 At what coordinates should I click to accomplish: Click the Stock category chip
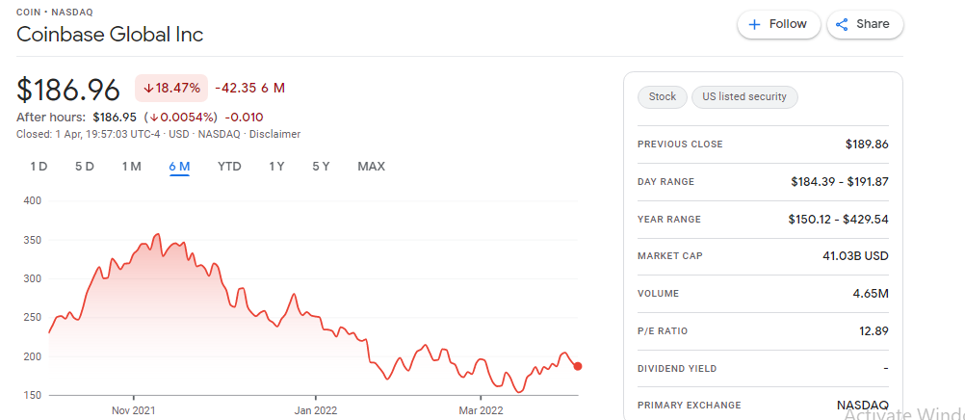pos(663,96)
